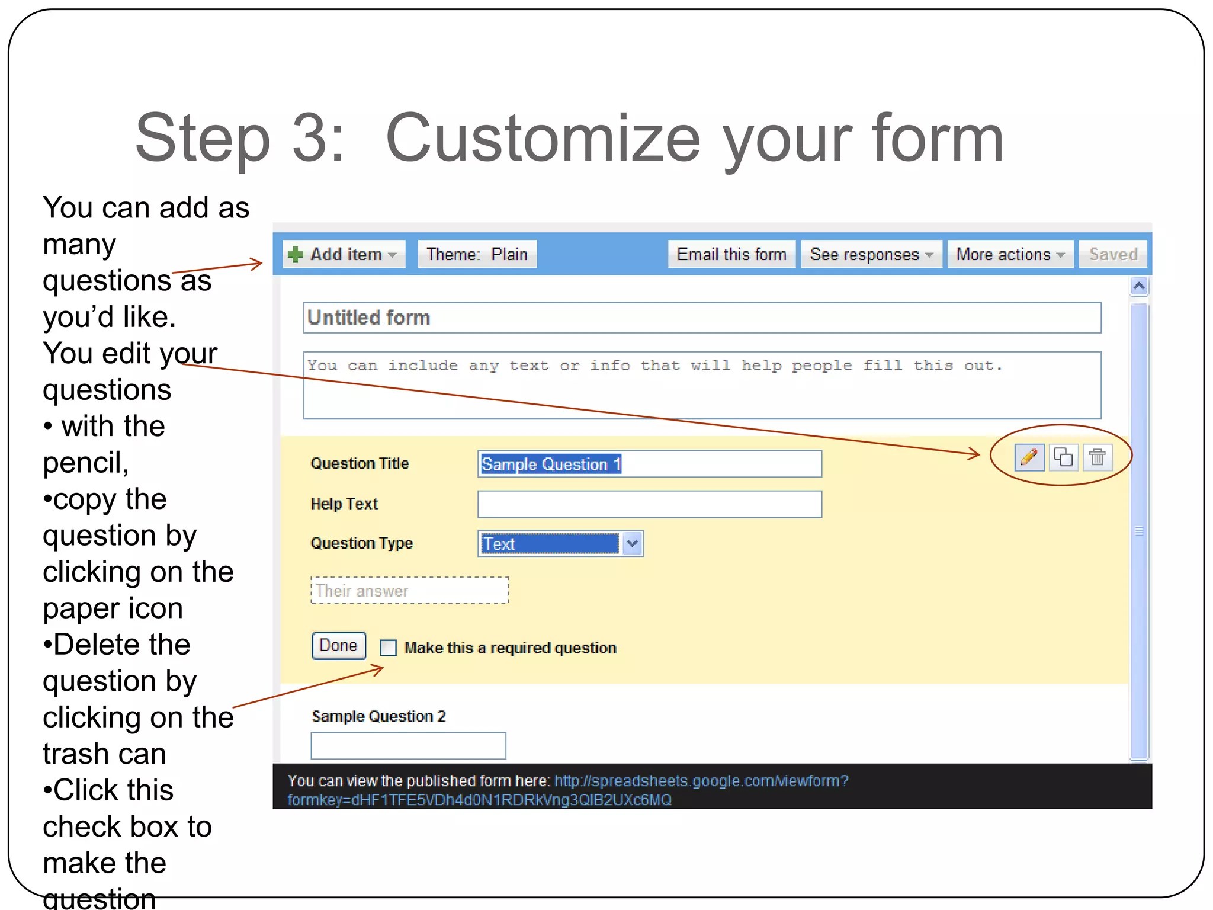This screenshot has width=1213, height=910.
Task: Open the Question Type dropdown
Action: pyautogui.click(x=632, y=543)
